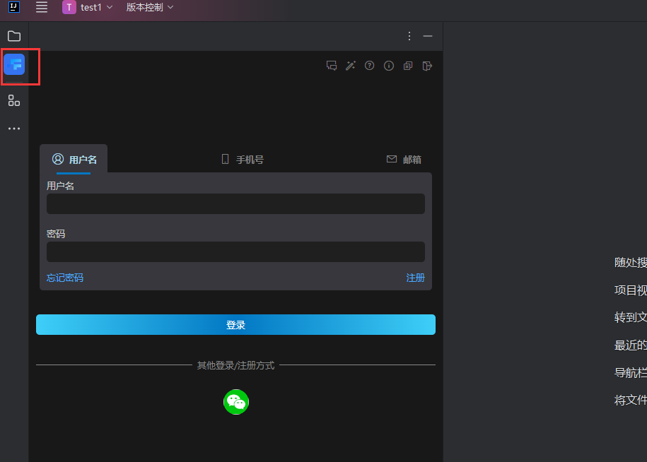This screenshot has height=462, width=647.
Task: Click the logout door icon
Action: [x=427, y=66]
